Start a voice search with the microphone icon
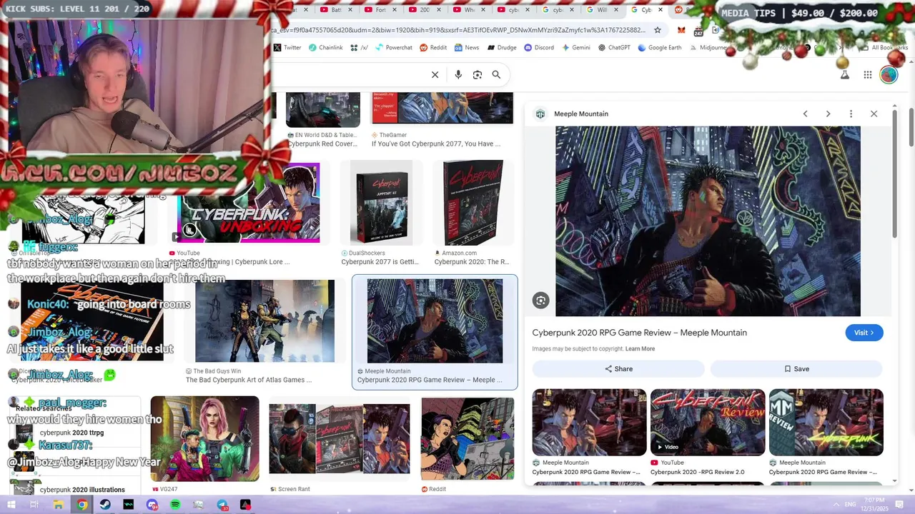 (458, 75)
